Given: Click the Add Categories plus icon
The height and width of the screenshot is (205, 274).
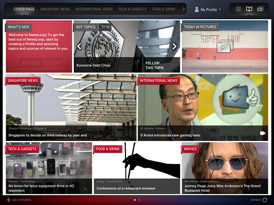Looking at the screenshot, I should 8,200.
